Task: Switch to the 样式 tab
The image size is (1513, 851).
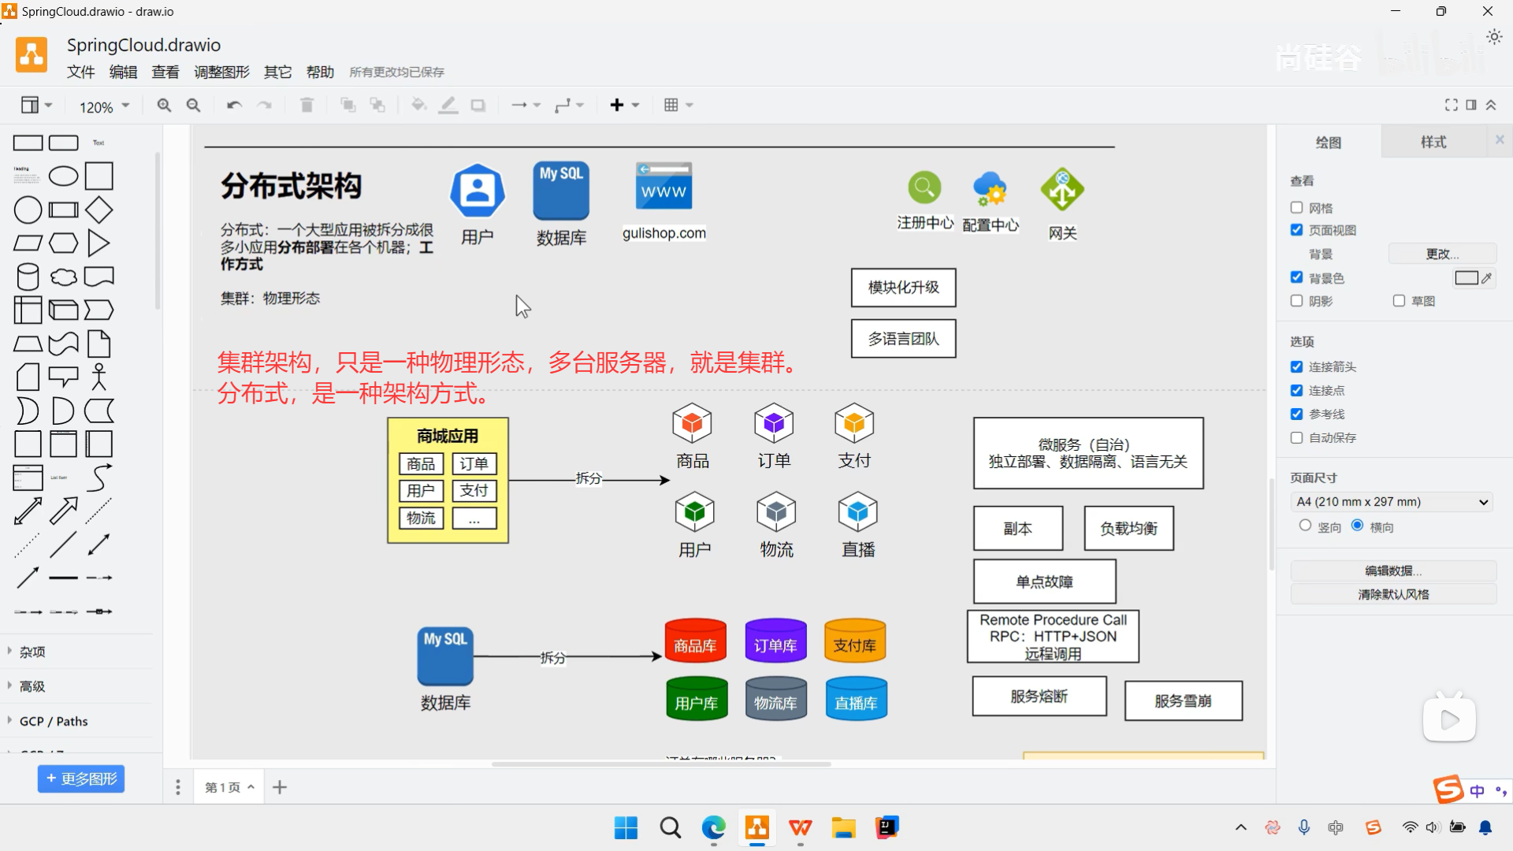Action: [1434, 141]
